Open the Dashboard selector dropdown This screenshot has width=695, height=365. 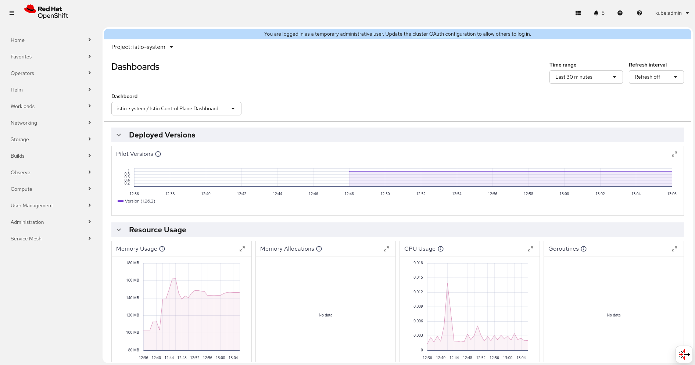(176, 108)
